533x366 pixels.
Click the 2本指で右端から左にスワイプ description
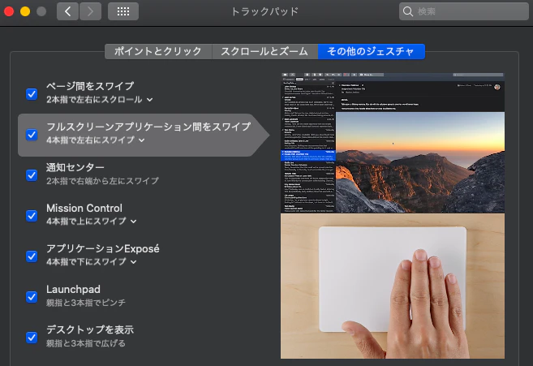[102, 181]
